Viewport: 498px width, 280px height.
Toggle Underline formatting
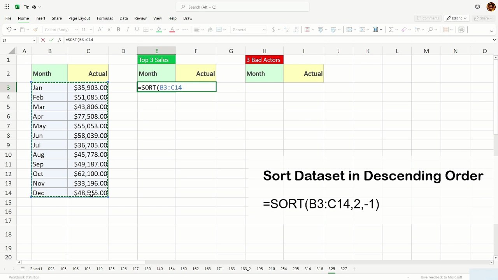click(137, 30)
